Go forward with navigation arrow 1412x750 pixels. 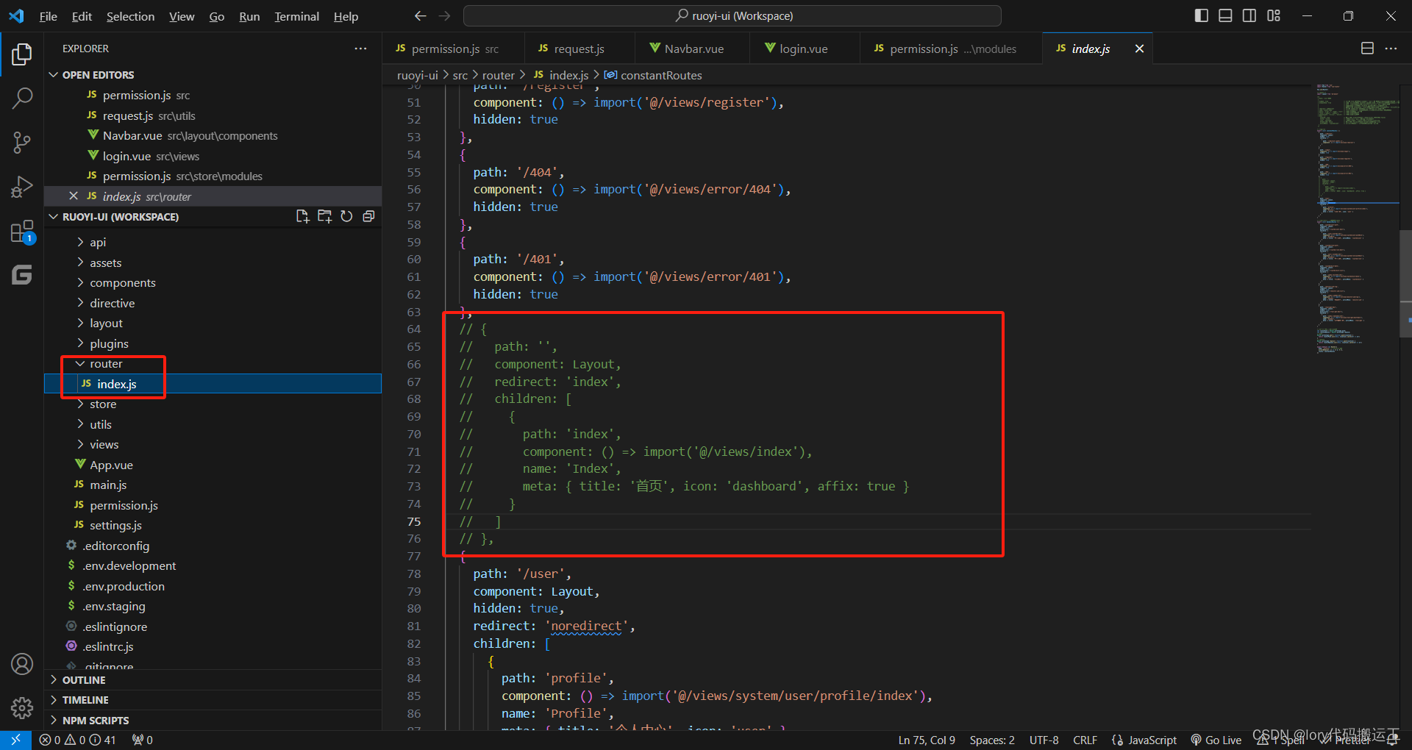point(444,15)
